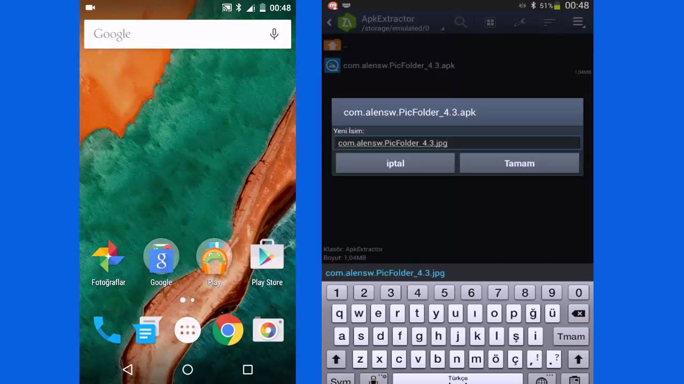
Task: Confirm rename with Tamam button
Action: (x=519, y=163)
